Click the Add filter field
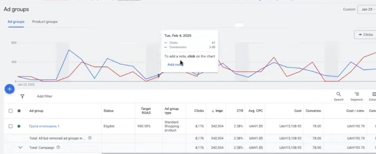 (x=44, y=96)
